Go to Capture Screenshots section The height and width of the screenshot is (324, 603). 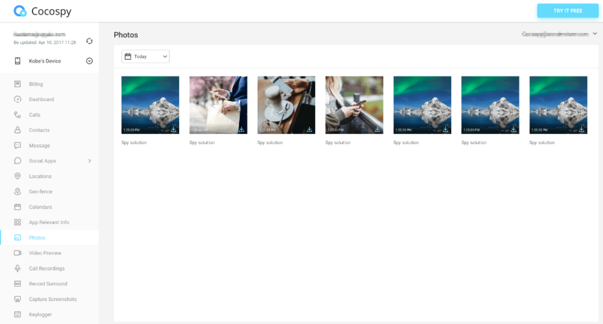point(52,299)
